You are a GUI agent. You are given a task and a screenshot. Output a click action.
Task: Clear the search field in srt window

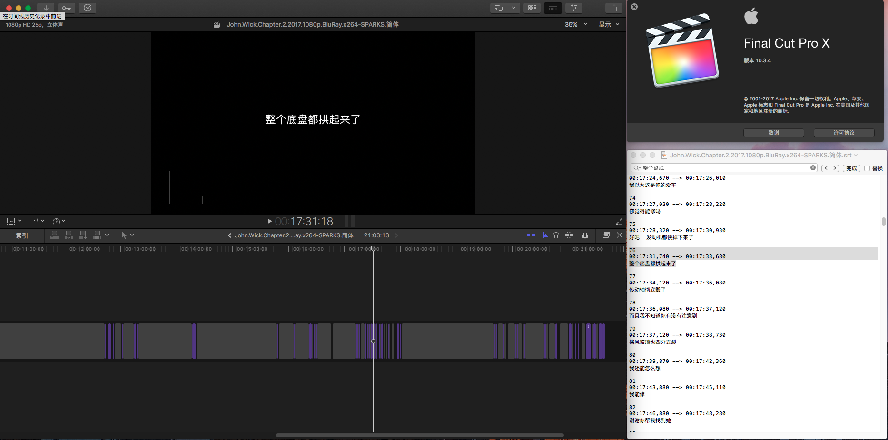[813, 167]
